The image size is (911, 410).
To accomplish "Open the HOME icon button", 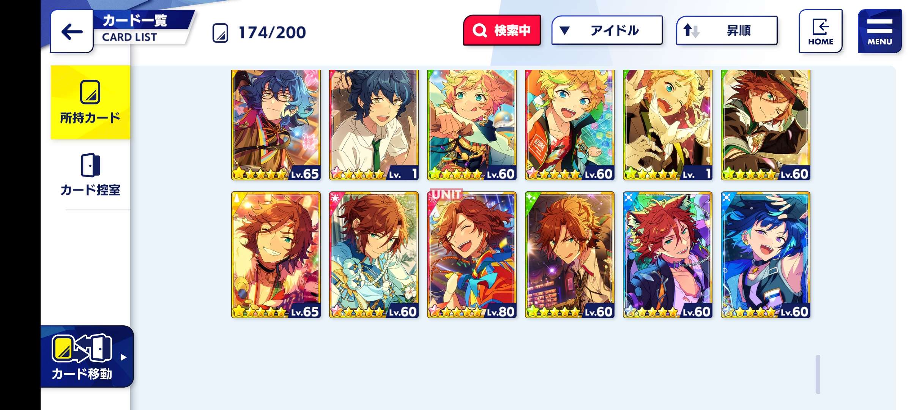I will coord(820,31).
